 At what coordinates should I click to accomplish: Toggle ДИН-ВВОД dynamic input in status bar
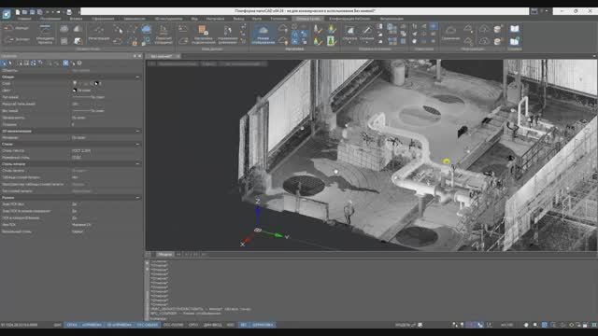212,325
